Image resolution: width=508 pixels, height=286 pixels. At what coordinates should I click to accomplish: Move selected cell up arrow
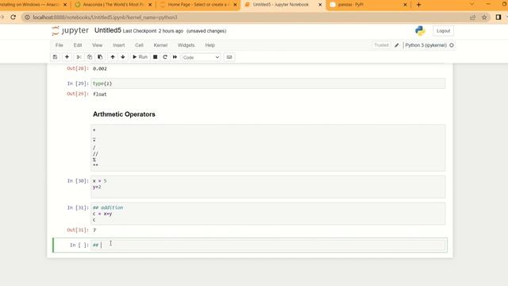point(113,57)
